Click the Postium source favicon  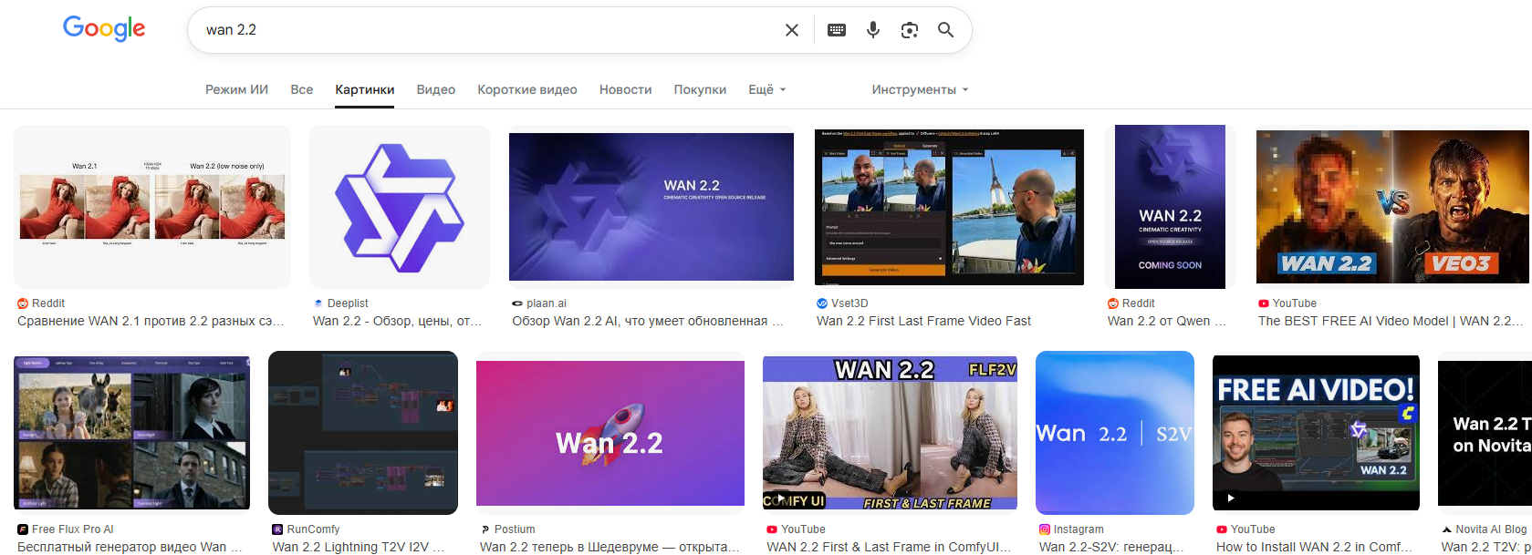tap(485, 529)
